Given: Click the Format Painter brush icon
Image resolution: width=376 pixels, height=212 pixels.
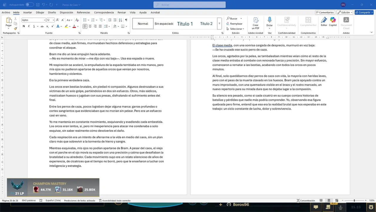Looking at the screenshot, I should (x=16, y=29).
